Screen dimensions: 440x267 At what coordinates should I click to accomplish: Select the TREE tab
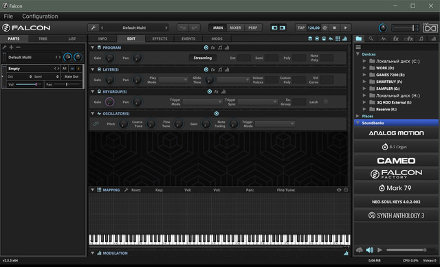[43, 38]
